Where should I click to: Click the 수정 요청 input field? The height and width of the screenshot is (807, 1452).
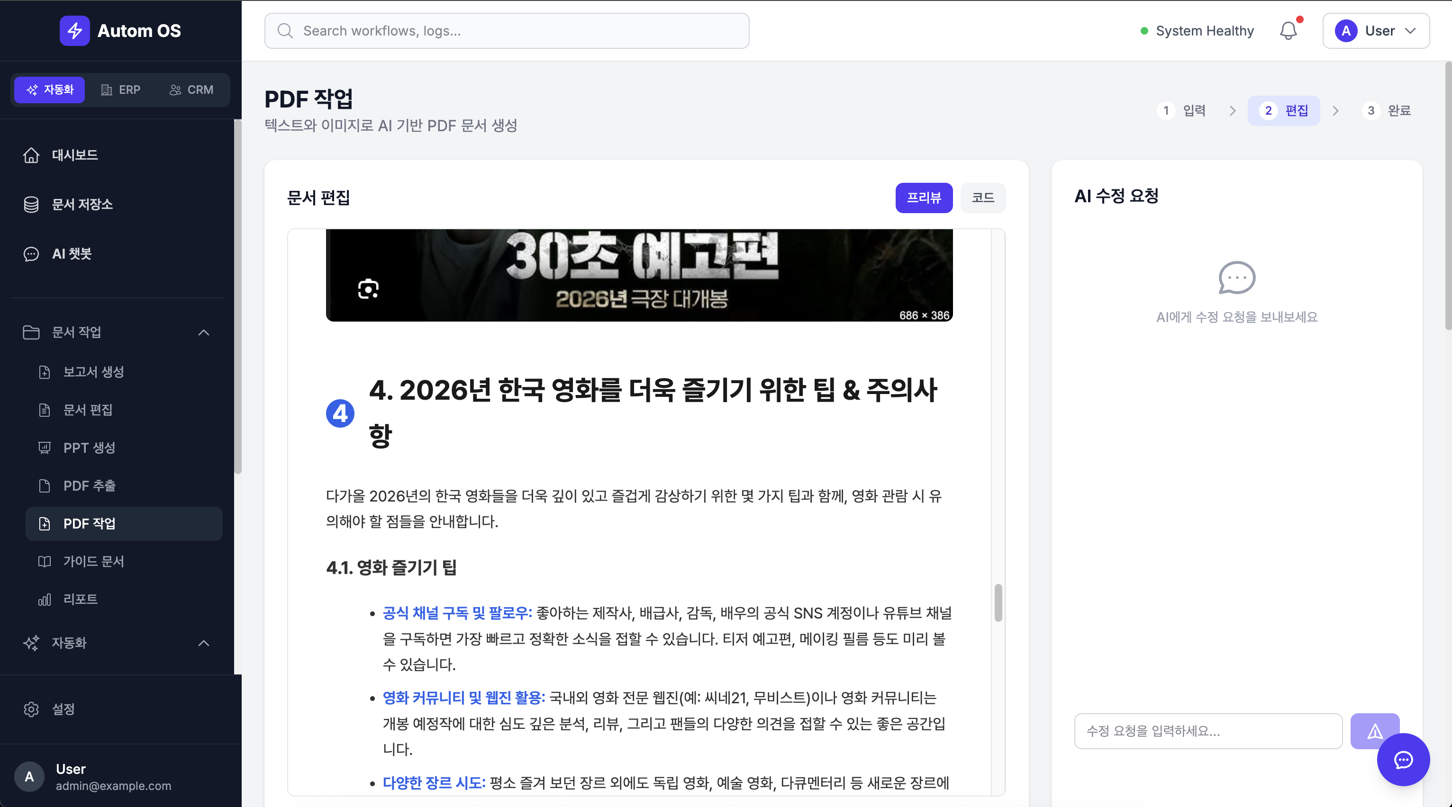tap(1208, 730)
